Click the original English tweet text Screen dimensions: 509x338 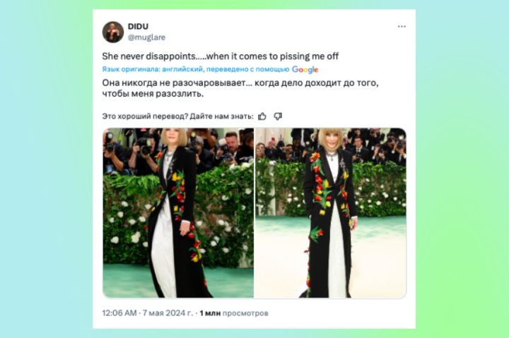click(x=220, y=56)
